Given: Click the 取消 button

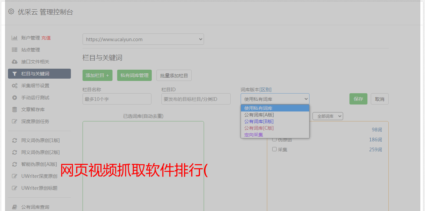Looking at the screenshot, I should (380, 99).
